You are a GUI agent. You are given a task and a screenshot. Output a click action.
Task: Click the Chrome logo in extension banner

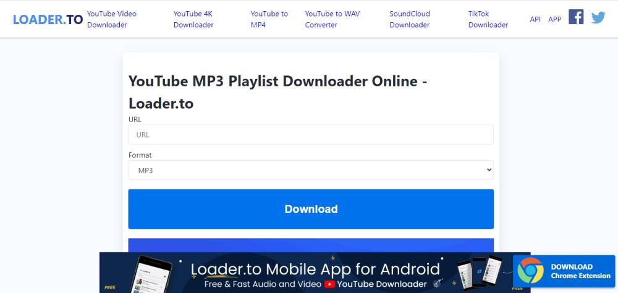530,271
